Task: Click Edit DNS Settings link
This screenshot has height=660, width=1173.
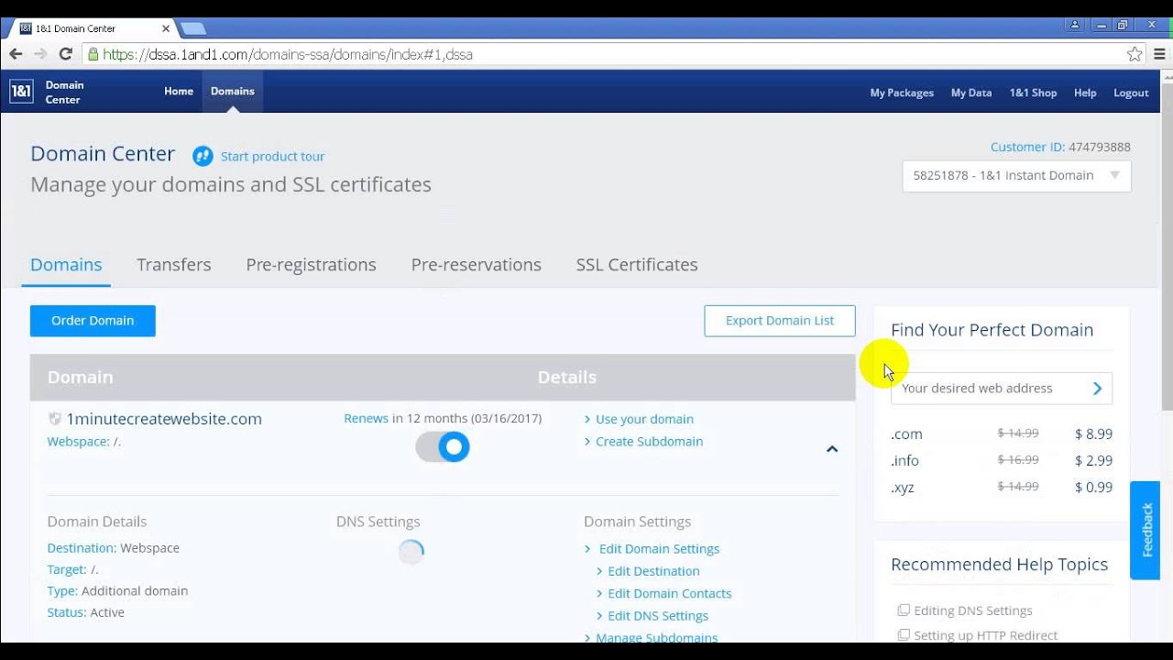Action: [x=658, y=616]
